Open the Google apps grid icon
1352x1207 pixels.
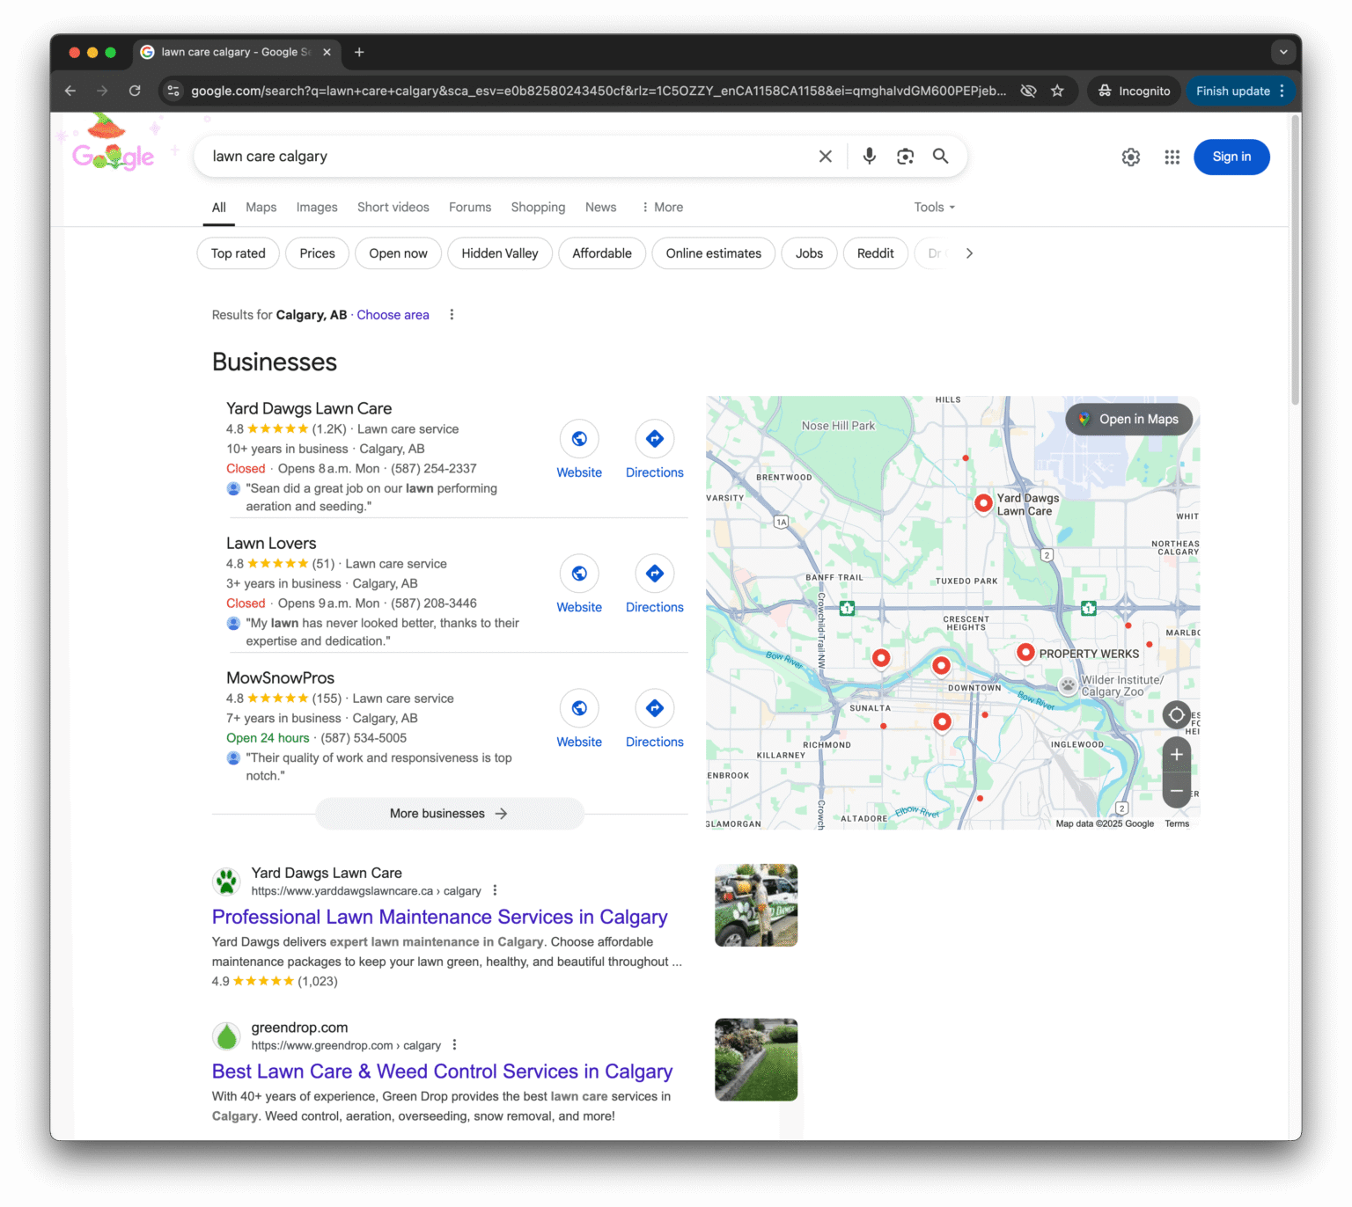(x=1172, y=157)
